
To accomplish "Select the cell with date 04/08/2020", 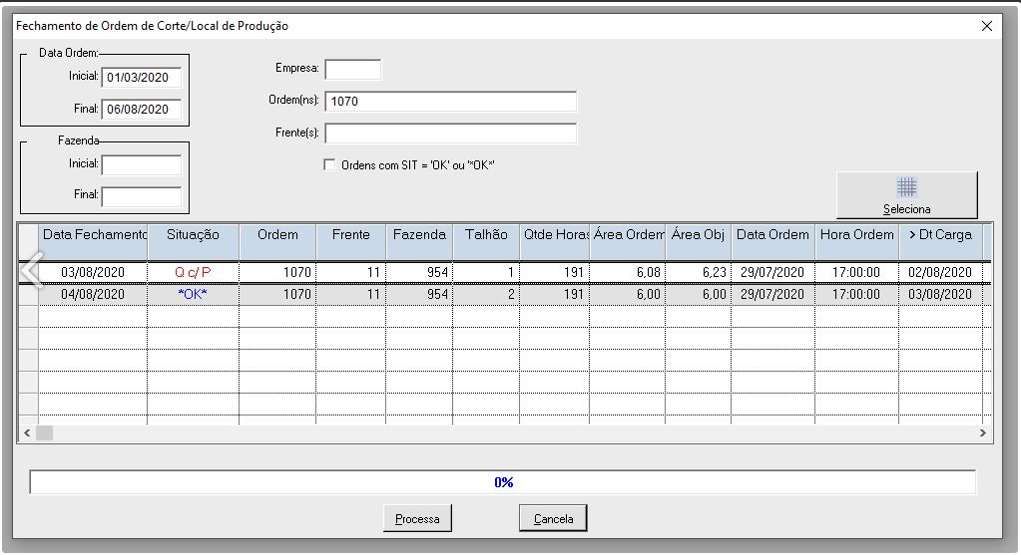I will [x=93, y=294].
